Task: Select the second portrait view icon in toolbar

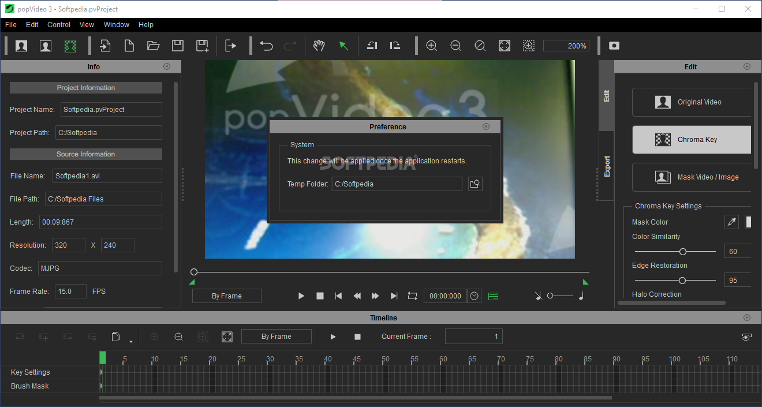Action: [46, 46]
